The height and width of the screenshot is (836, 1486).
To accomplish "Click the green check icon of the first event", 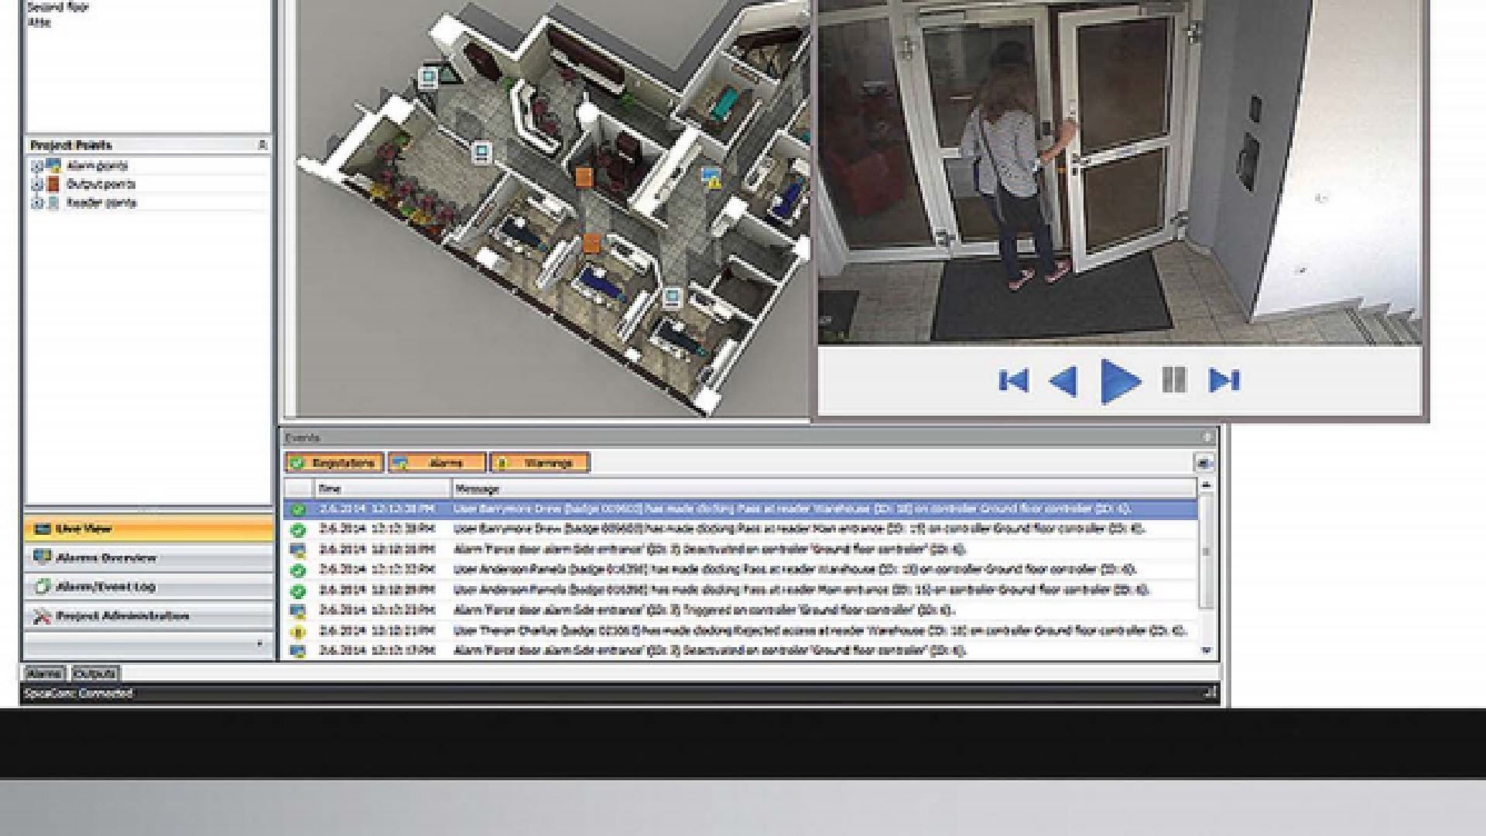I will (298, 509).
